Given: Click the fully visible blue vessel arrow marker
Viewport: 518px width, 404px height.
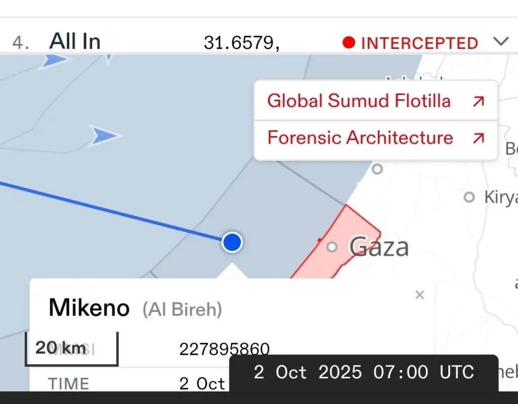Looking at the screenshot, I should click(104, 136).
